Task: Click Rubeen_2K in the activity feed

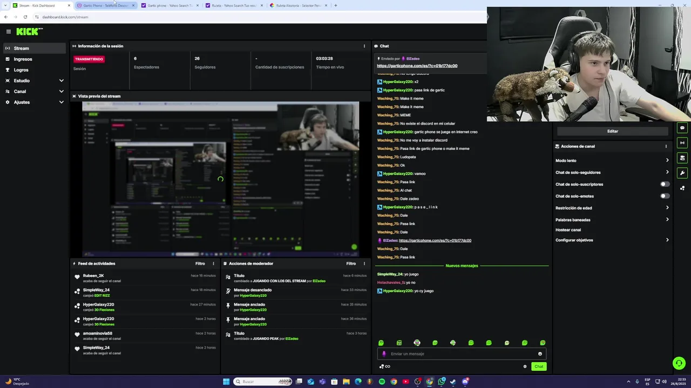Action: click(93, 276)
